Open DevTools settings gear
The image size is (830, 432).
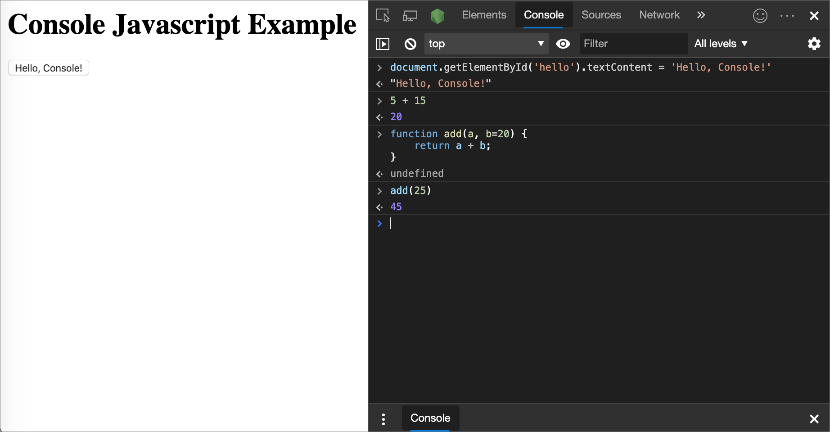pos(814,44)
